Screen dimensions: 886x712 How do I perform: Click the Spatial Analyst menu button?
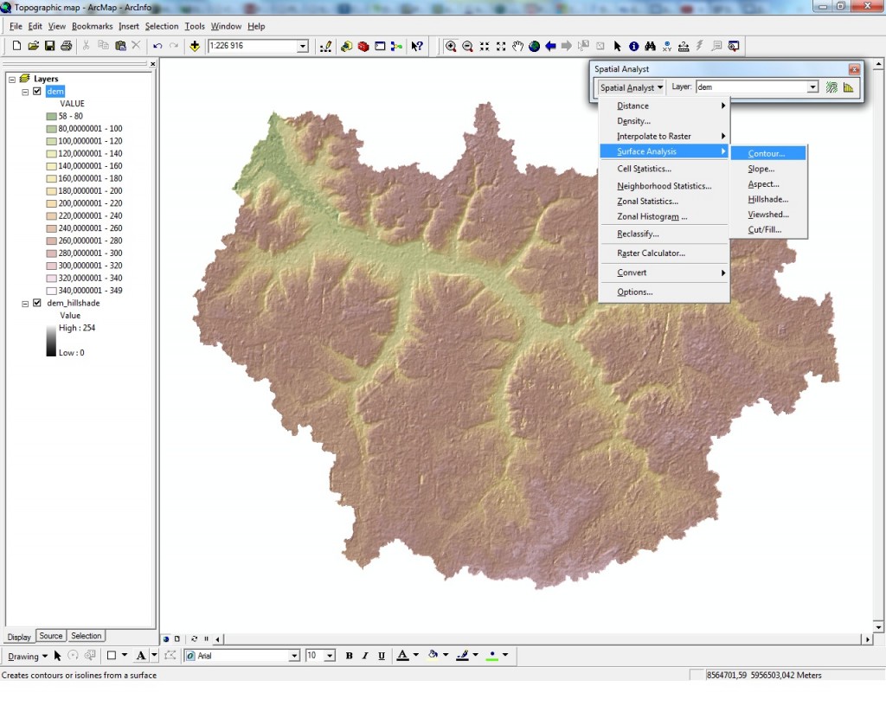631,87
